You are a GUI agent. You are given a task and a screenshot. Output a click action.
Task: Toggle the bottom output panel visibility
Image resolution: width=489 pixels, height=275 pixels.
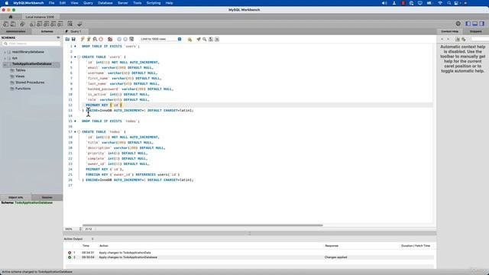coord(475,24)
